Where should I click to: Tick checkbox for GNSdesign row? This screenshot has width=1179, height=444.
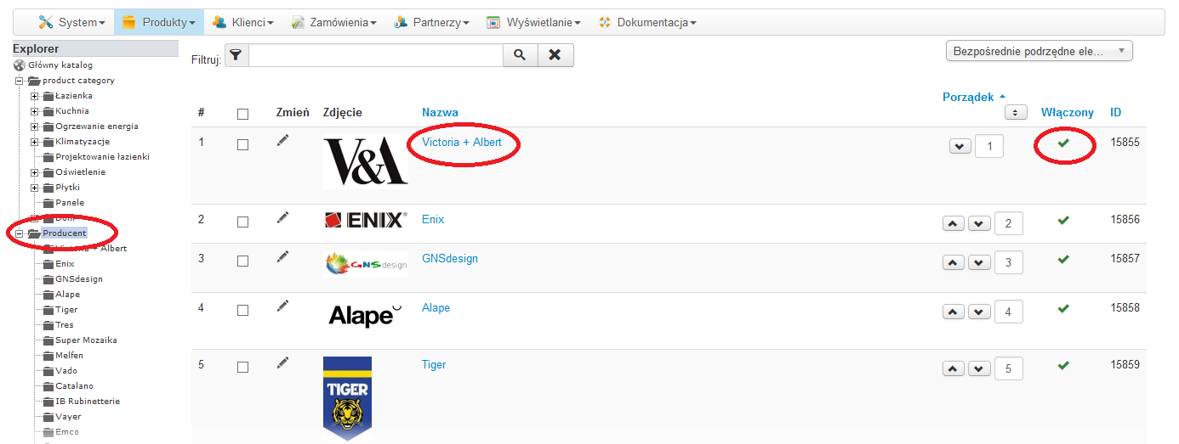coord(243,261)
